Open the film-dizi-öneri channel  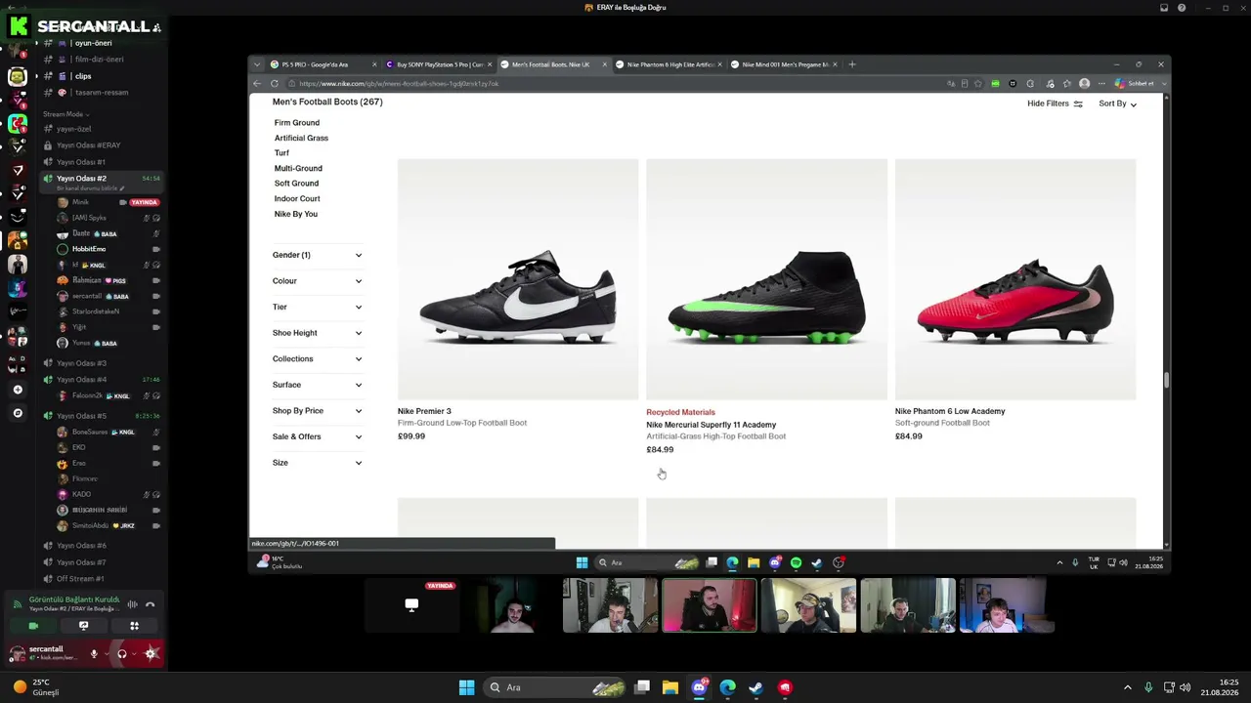(98, 60)
